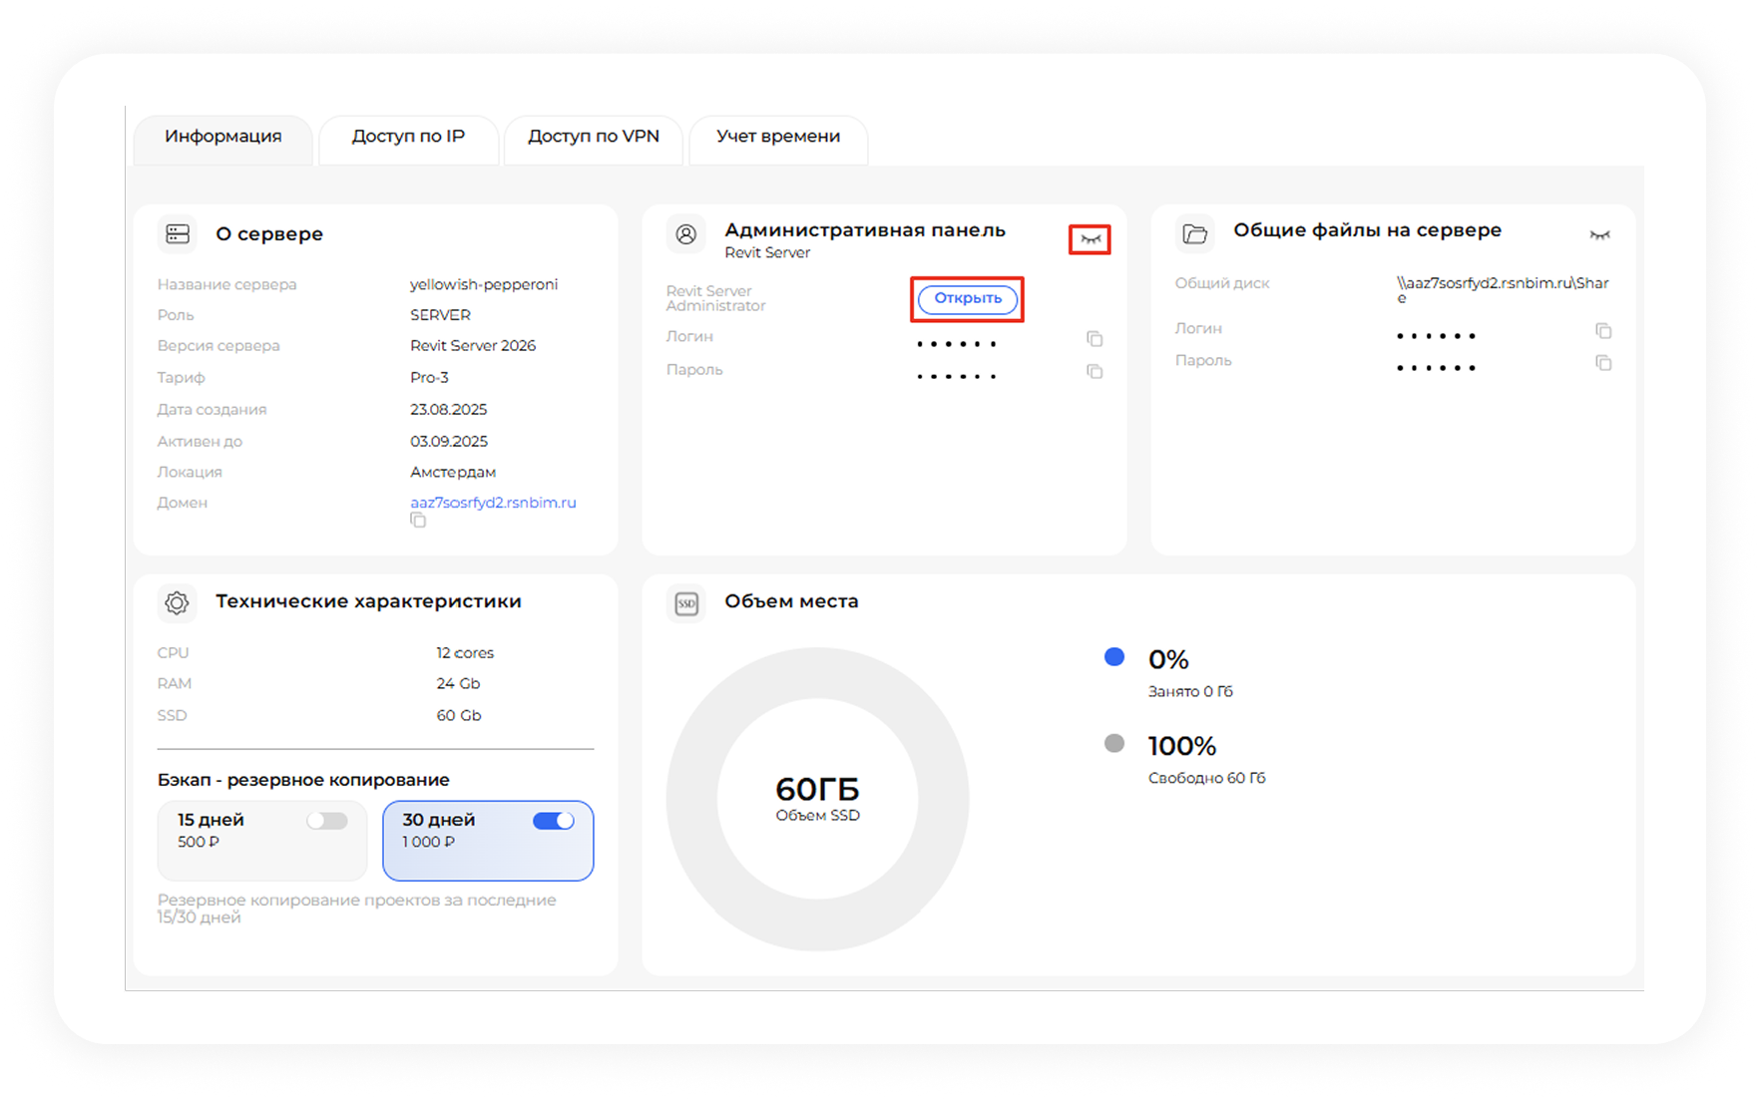Copy the domain aaz7sosrfyd2.rsnbim.ru
Screen dimensions: 1760x1100
click(x=418, y=521)
